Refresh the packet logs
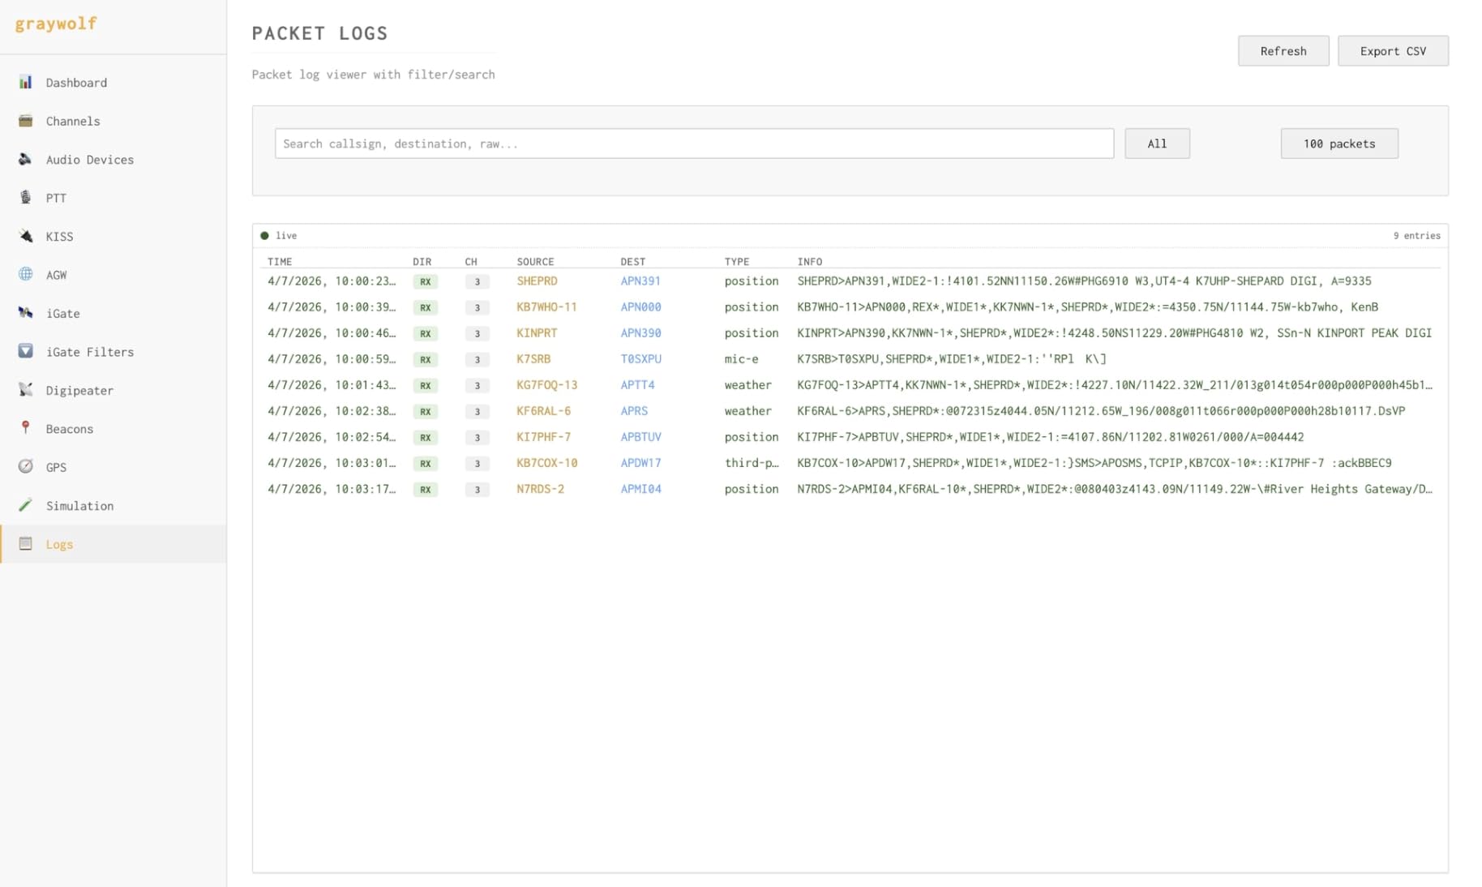1482x887 pixels. tap(1283, 51)
